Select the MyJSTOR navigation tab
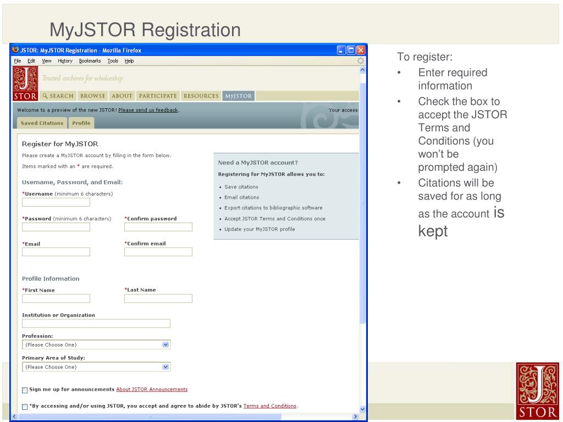The height and width of the screenshot is (422, 563). pyautogui.click(x=239, y=96)
